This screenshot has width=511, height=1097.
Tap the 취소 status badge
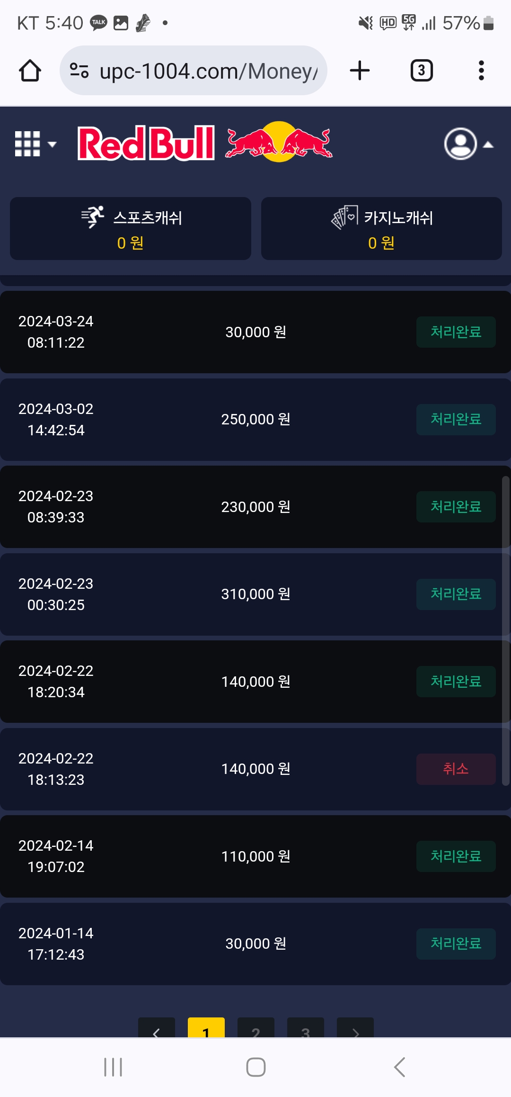[x=456, y=769]
